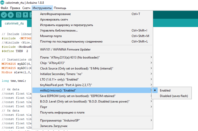198x131 pixels.
Task: Click the Arduino logo in title bar
Action: tap(2, 2)
